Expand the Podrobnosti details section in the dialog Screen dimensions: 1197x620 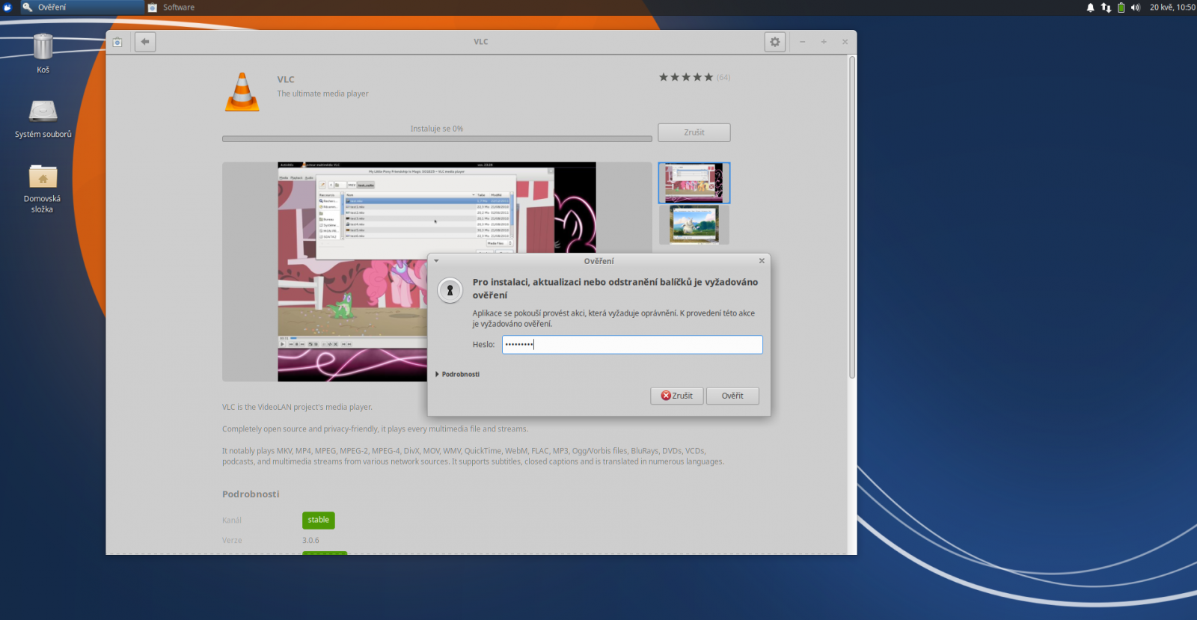[457, 374]
